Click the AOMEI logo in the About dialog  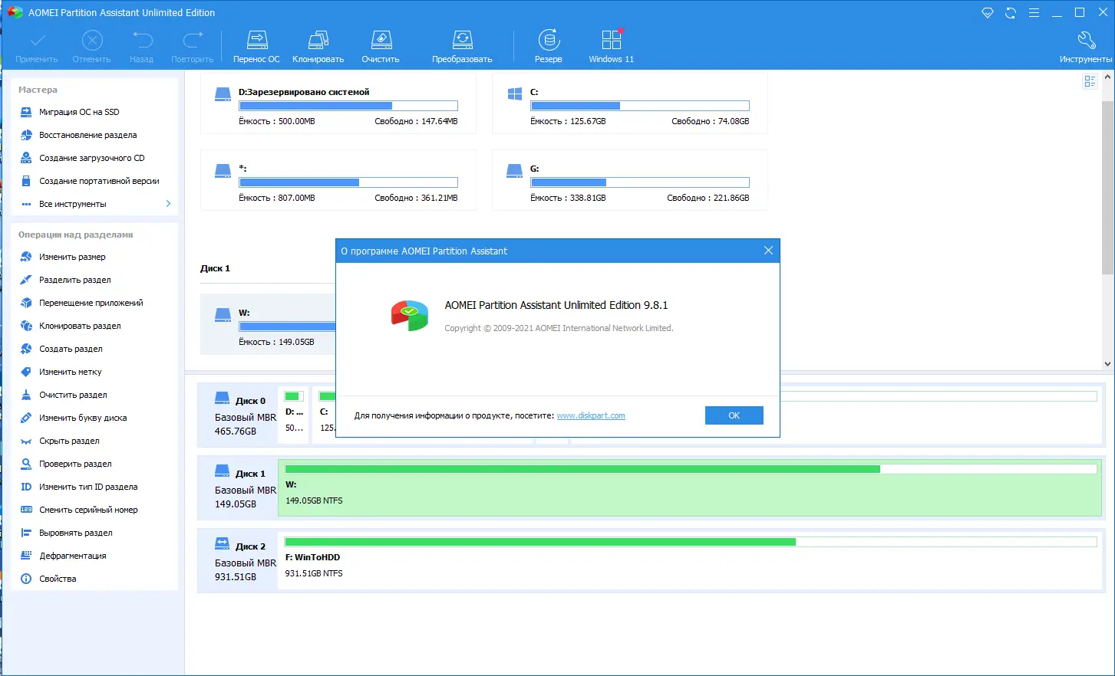tap(410, 315)
